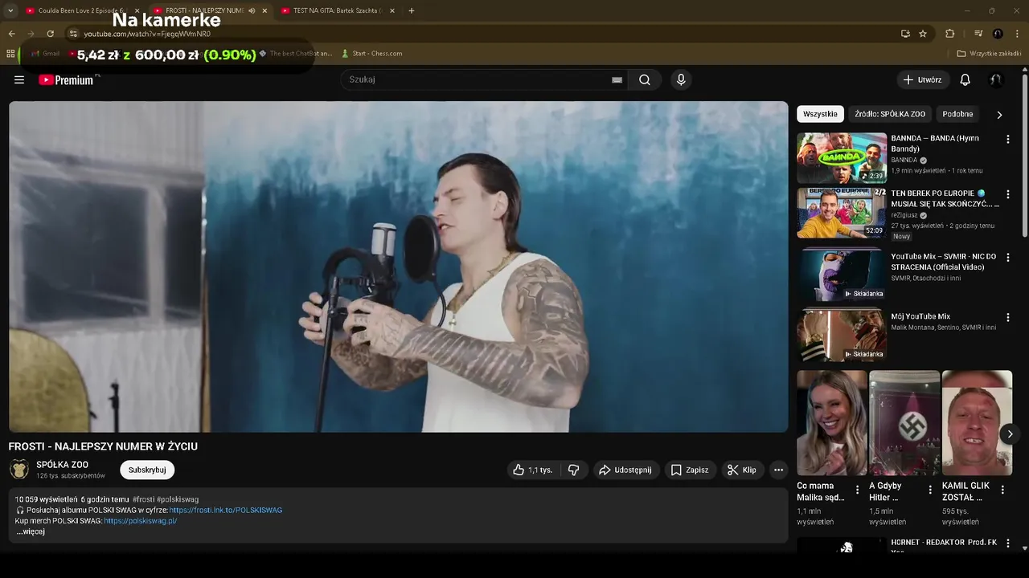Close the Coulda Been Love tab
This screenshot has height=578, width=1029.
(x=137, y=10)
